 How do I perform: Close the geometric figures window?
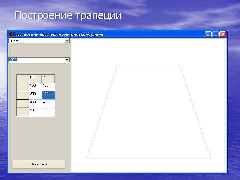point(223,34)
